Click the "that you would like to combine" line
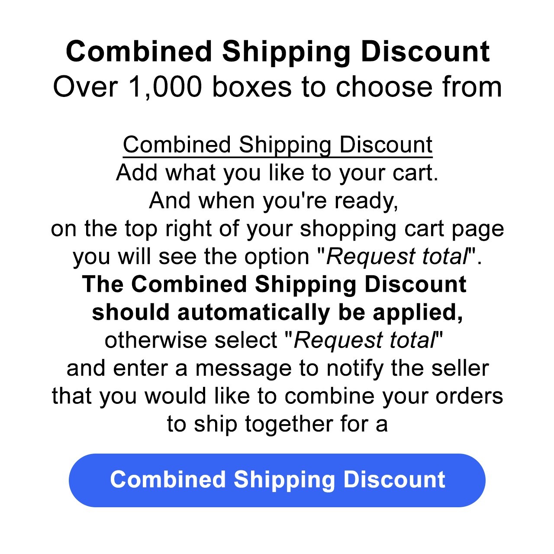554x554 pixels. (x=277, y=396)
